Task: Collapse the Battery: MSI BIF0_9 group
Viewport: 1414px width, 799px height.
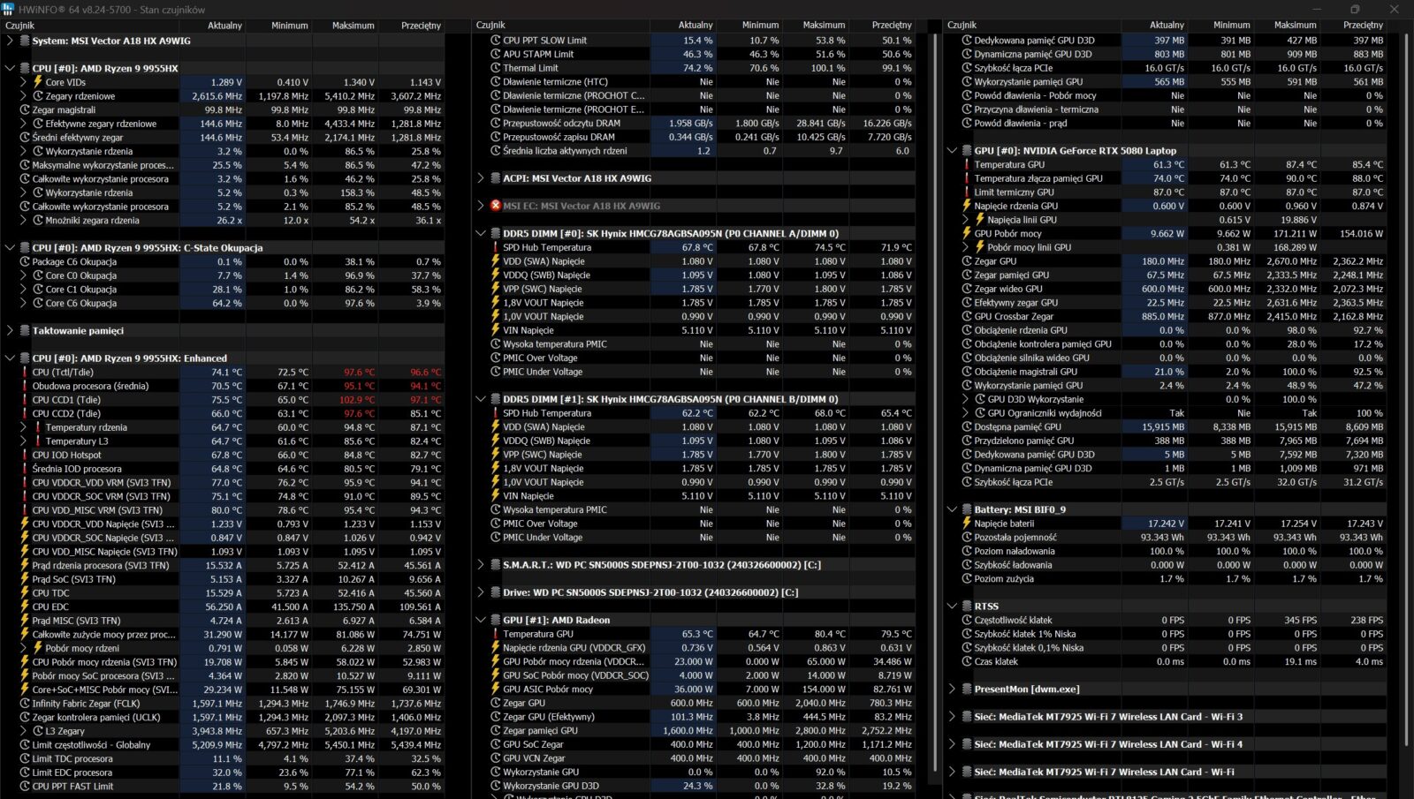Action: point(952,509)
